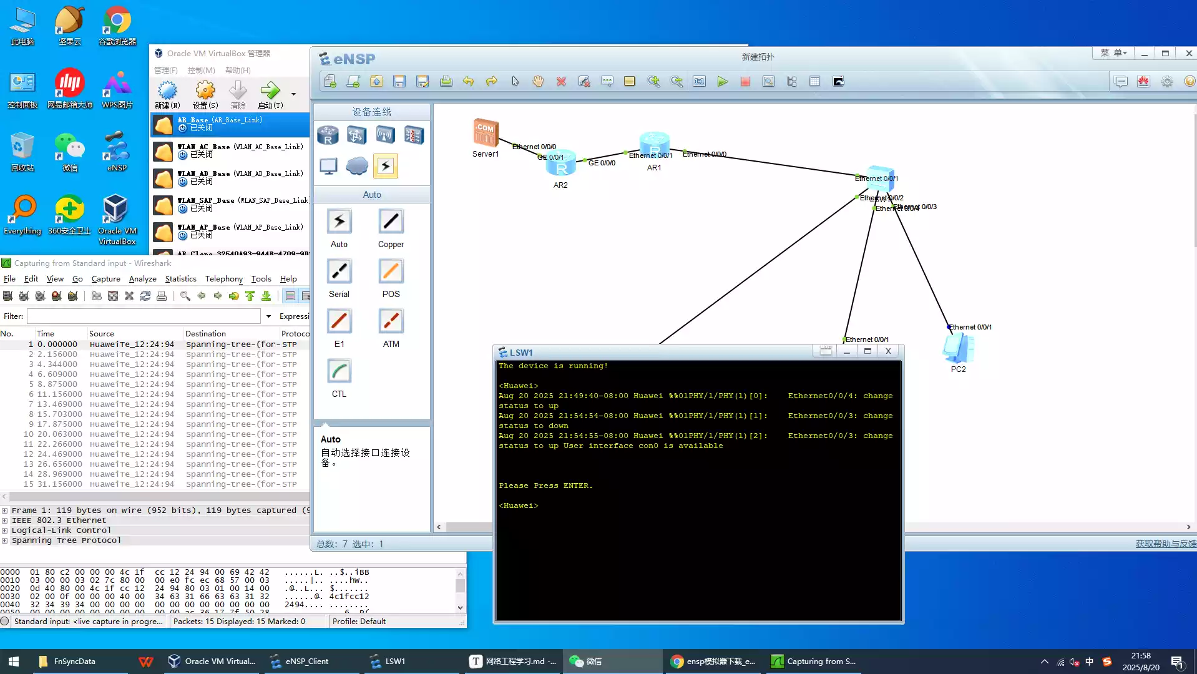Select packet 5 row in Wireshark list
This screenshot has height=674, width=1197.
155,384
